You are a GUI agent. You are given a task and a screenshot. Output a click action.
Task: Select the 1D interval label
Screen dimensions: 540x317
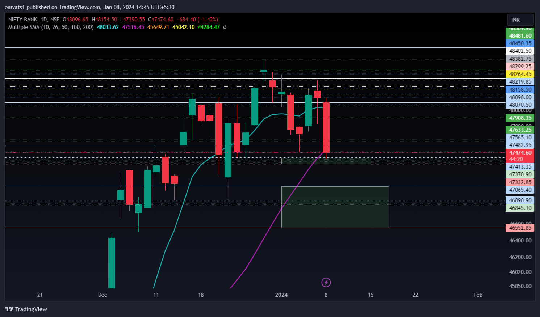click(x=43, y=20)
